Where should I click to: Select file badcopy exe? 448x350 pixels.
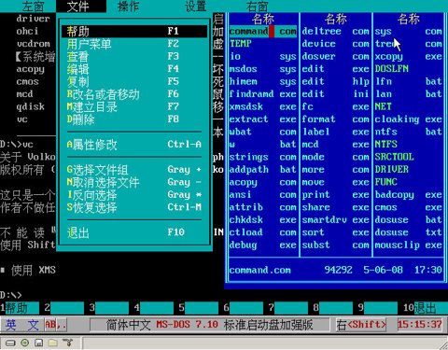[409, 195]
